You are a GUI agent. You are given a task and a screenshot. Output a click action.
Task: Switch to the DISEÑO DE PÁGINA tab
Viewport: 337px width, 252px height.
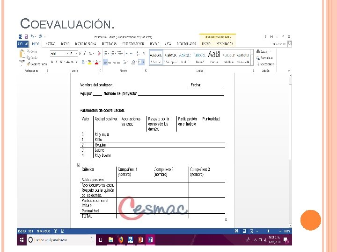pyautogui.click(x=86, y=44)
